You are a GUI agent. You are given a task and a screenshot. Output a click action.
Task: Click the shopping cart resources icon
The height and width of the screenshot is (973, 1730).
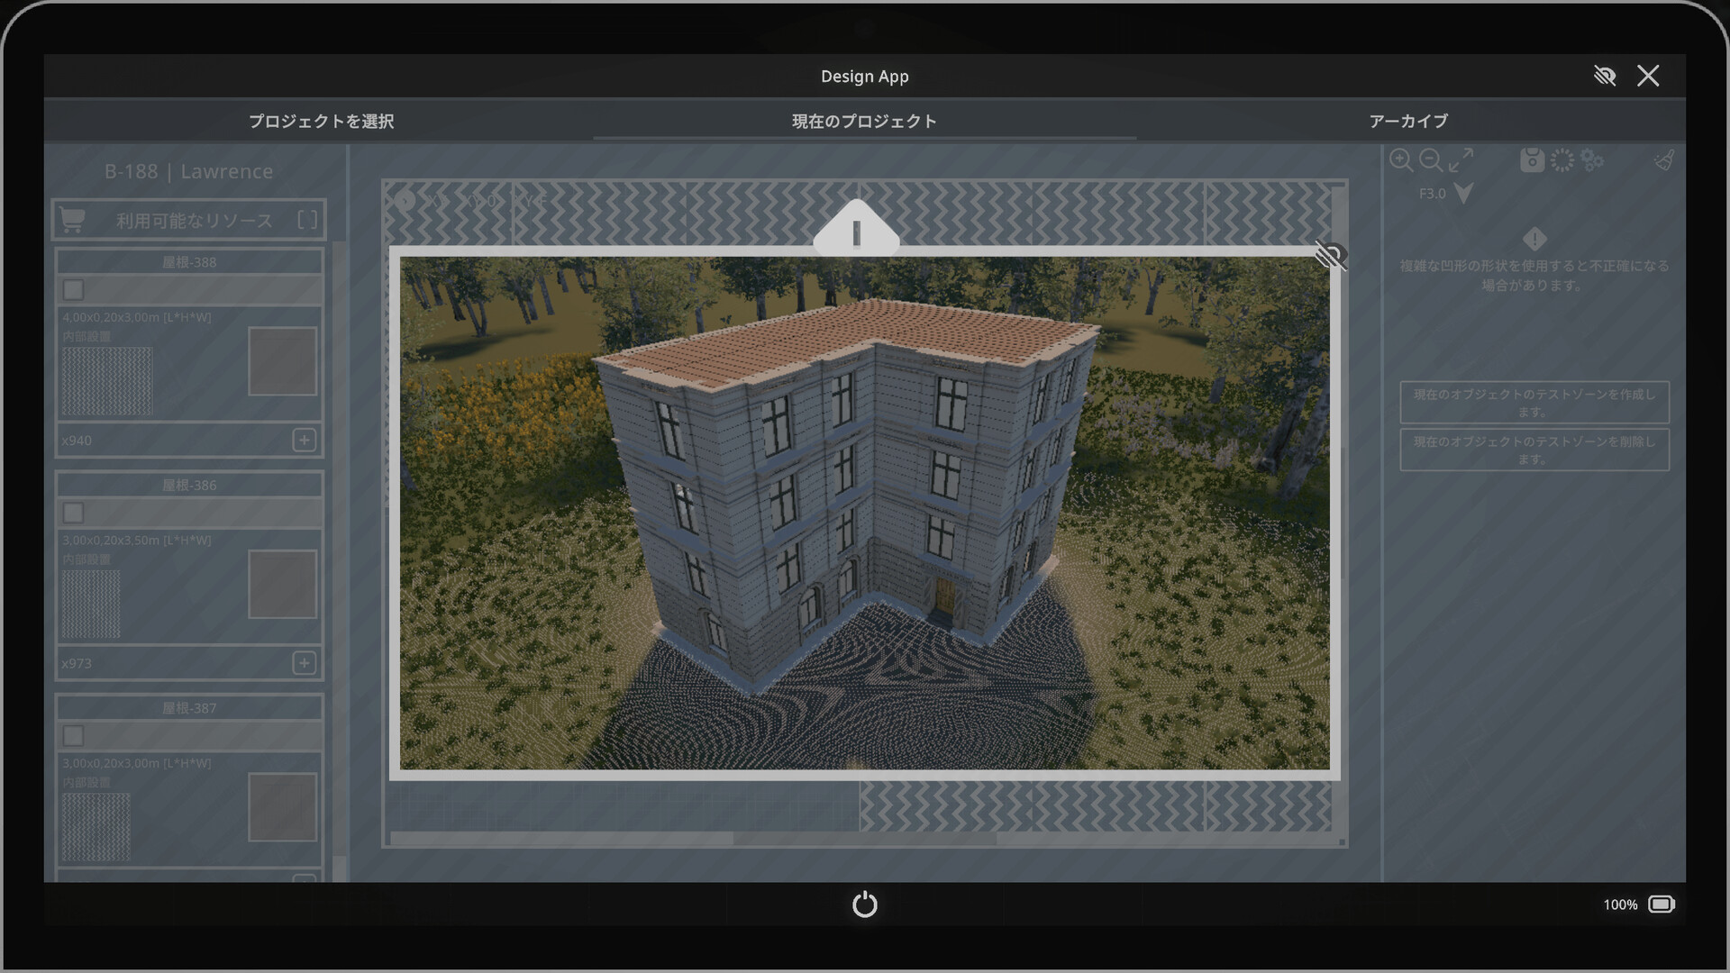click(x=72, y=220)
